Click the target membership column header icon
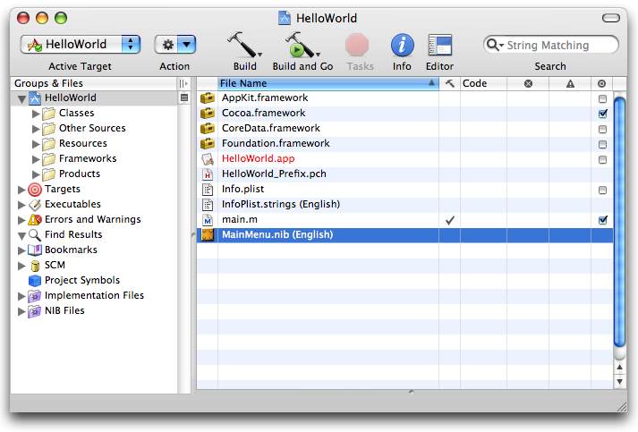638x432 pixels. (x=602, y=83)
